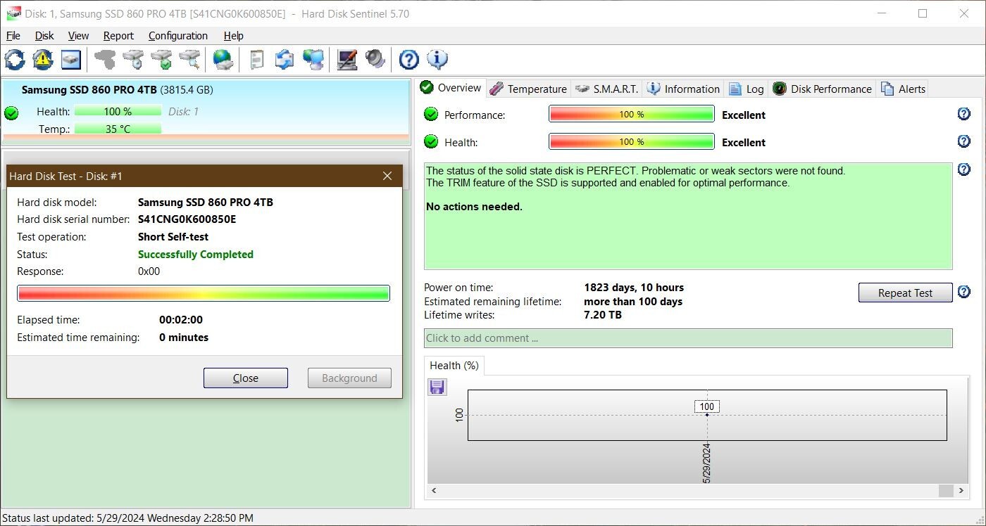This screenshot has width=986, height=526.
Task: Click the refresh disk status toolbar icon
Action: click(15, 60)
